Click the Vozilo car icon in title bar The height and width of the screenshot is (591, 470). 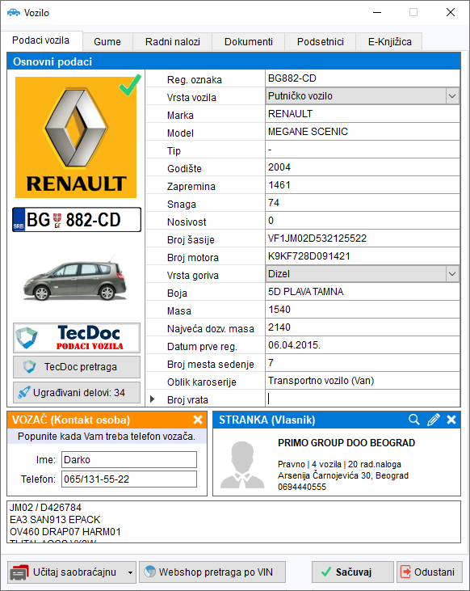coord(14,12)
